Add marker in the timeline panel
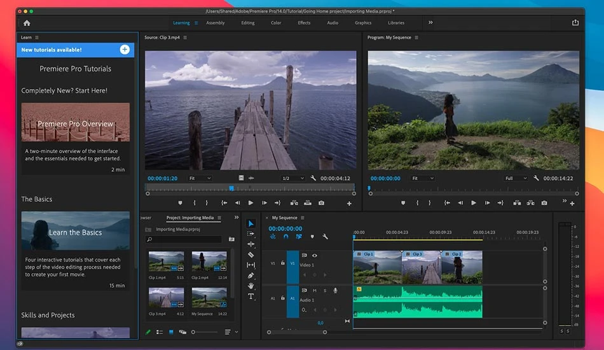This screenshot has height=350, width=604. point(312,237)
